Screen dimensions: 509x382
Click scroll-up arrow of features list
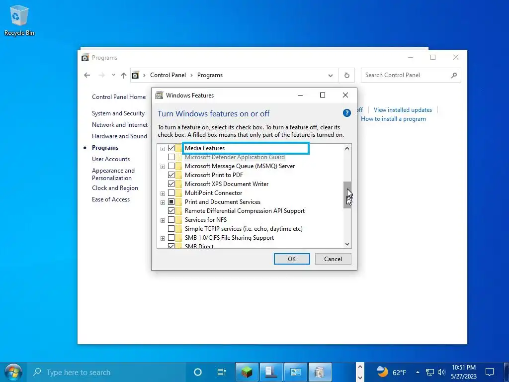coord(347,148)
